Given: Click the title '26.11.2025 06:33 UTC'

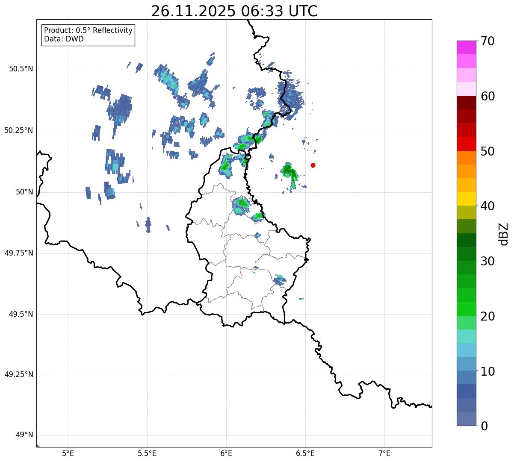Looking at the screenshot, I should (234, 11).
